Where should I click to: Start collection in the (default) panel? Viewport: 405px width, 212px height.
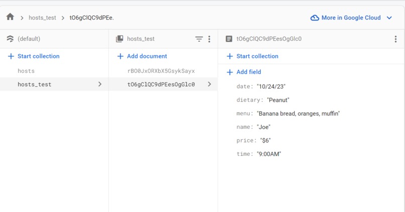34,56
